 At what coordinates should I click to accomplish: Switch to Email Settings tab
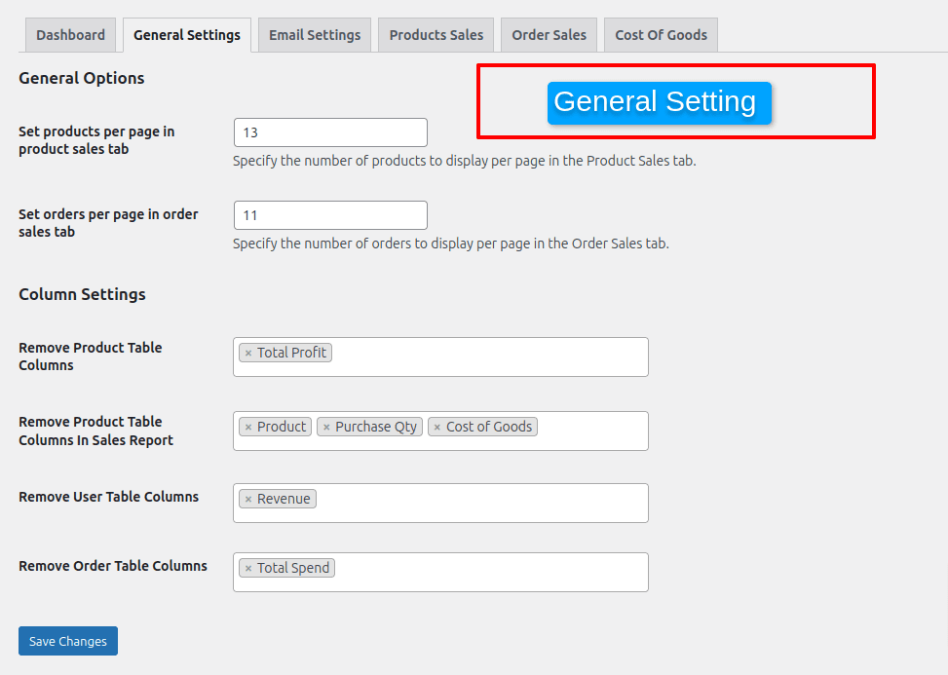click(315, 35)
